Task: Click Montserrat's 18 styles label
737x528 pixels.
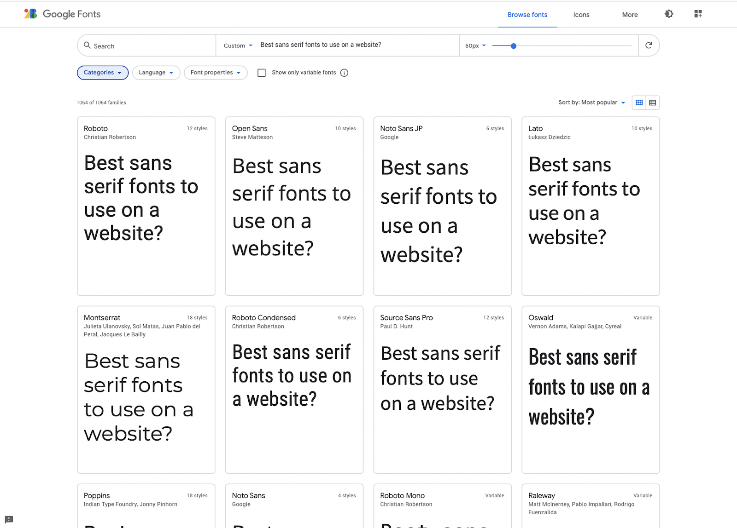Action: tap(197, 318)
